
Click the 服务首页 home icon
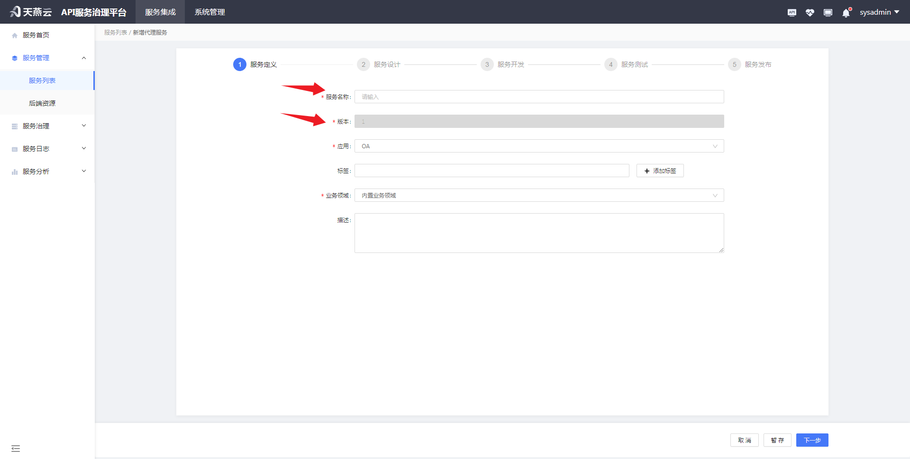coord(14,35)
